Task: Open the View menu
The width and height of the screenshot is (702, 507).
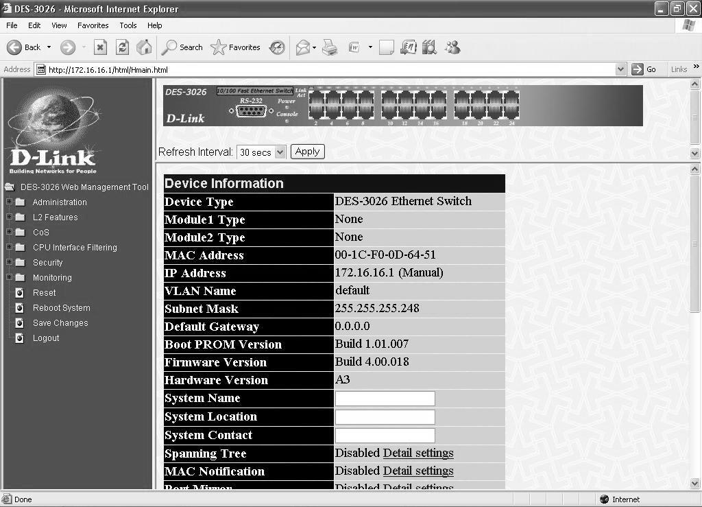Action: (59, 25)
